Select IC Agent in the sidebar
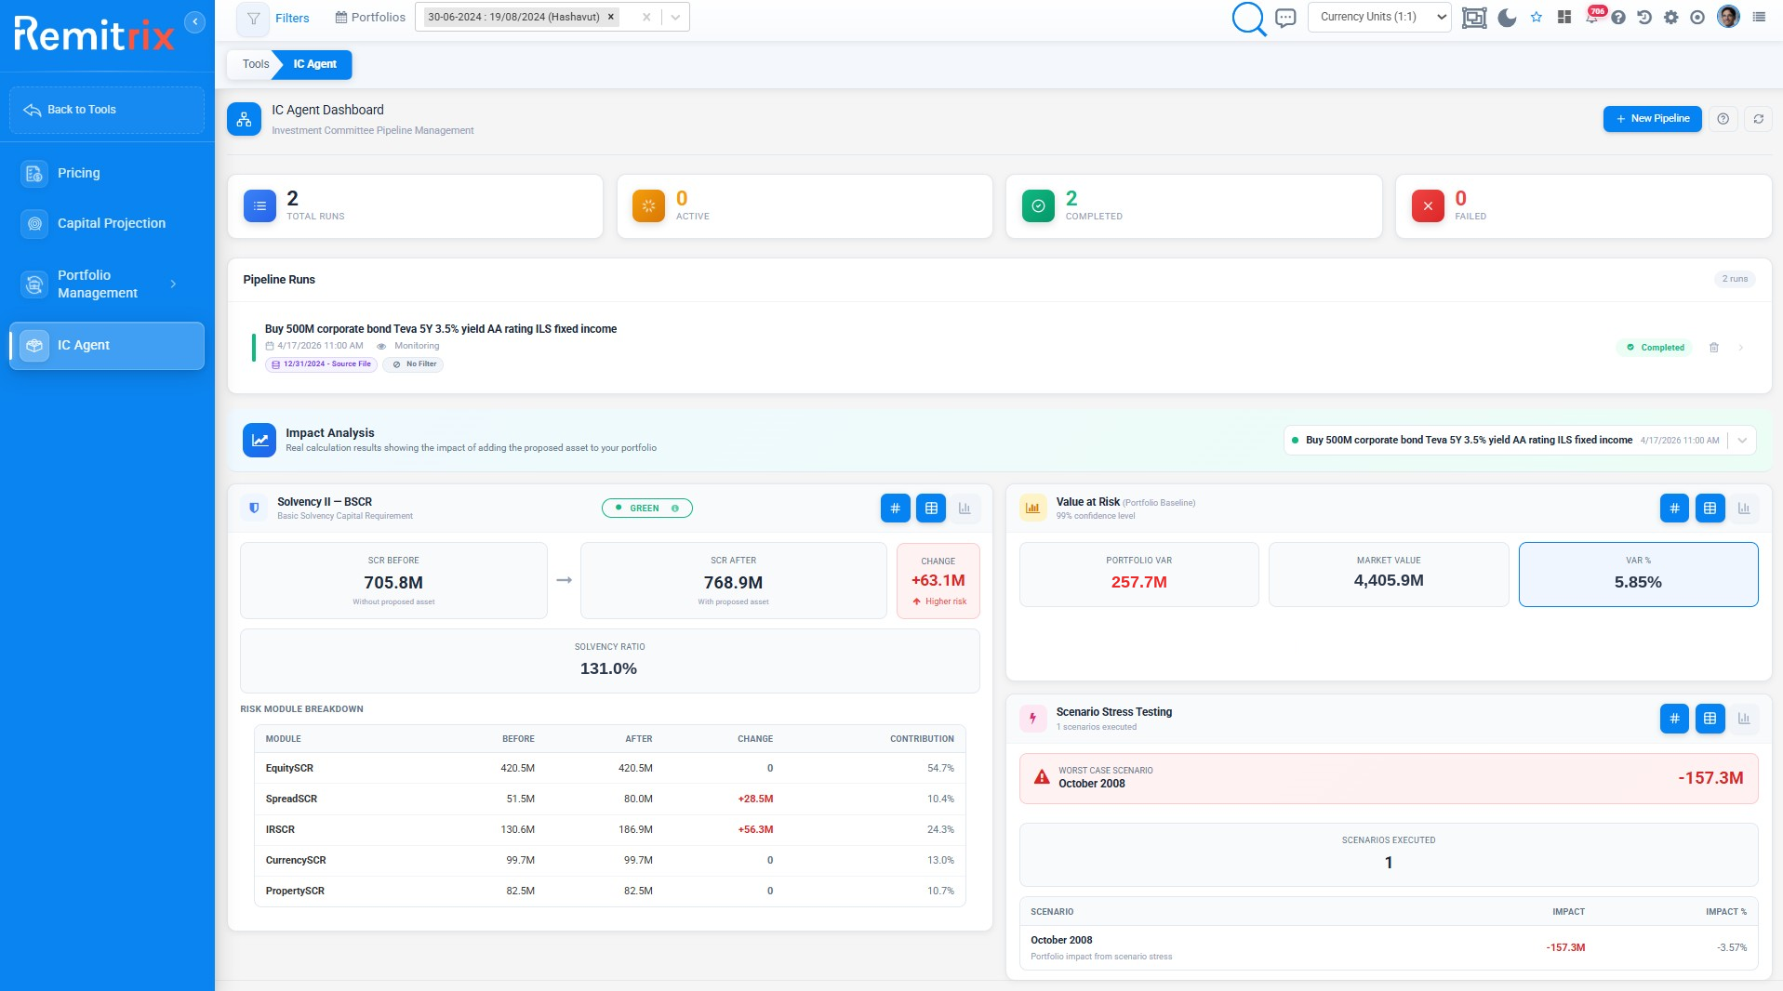The width and height of the screenshot is (1783, 991). (107, 346)
